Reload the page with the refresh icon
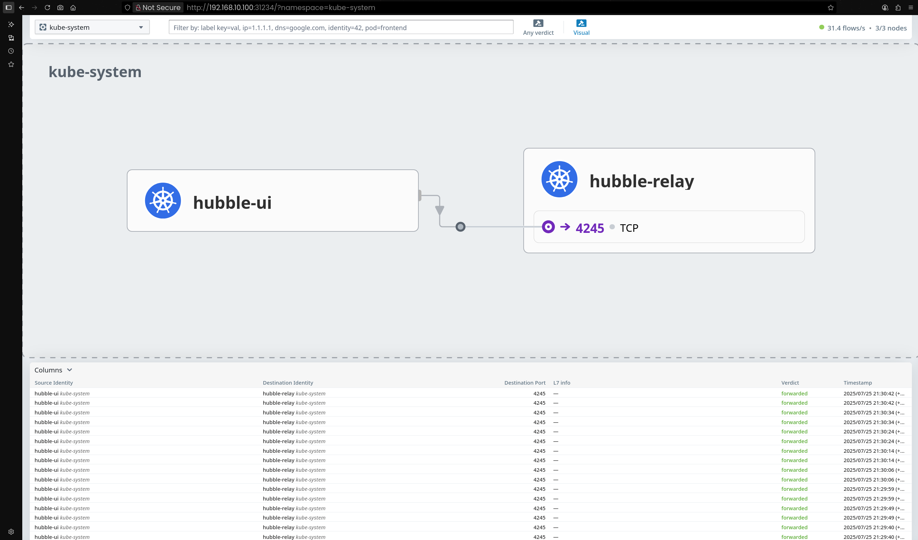 tap(47, 7)
